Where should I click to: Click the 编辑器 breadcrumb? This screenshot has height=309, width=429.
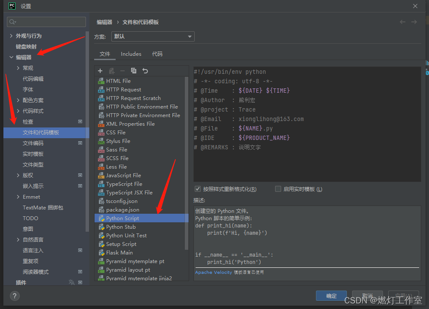tap(104, 22)
